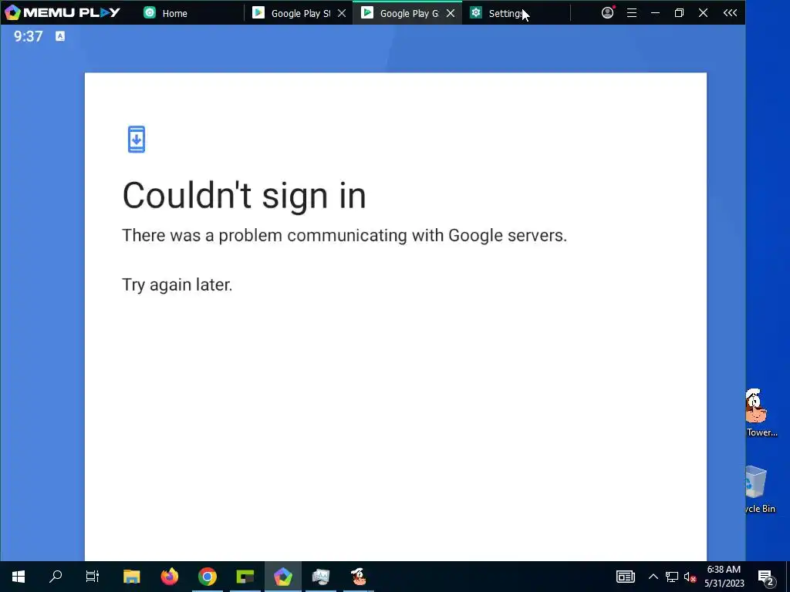Click the MEmu Play logo
The height and width of the screenshot is (592, 790).
pyautogui.click(x=62, y=12)
